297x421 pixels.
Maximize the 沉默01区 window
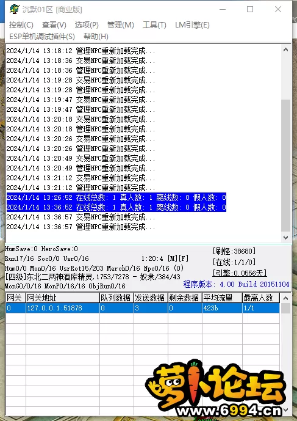click(x=250, y=9)
